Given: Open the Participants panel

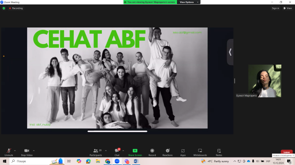Looking at the screenshot, I should (x=96, y=152).
